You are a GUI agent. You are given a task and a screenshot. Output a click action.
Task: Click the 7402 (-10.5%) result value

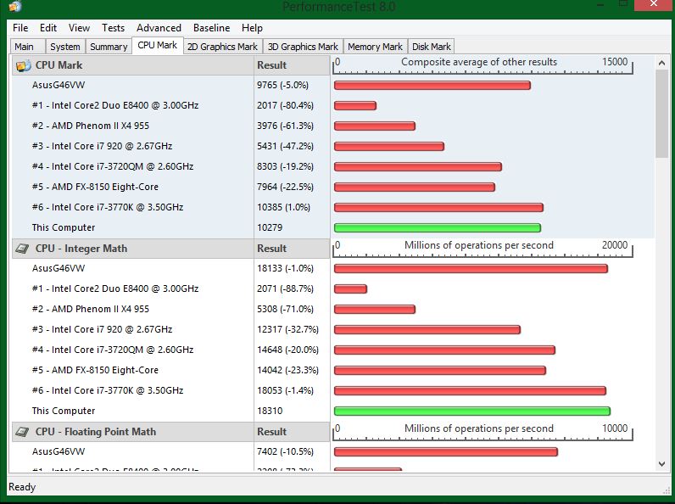click(286, 451)
